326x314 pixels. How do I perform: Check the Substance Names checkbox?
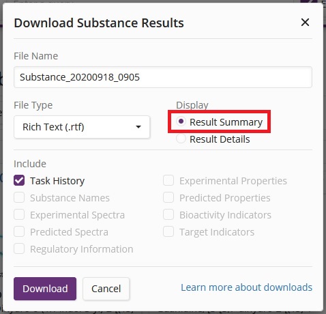click(19, 197)
